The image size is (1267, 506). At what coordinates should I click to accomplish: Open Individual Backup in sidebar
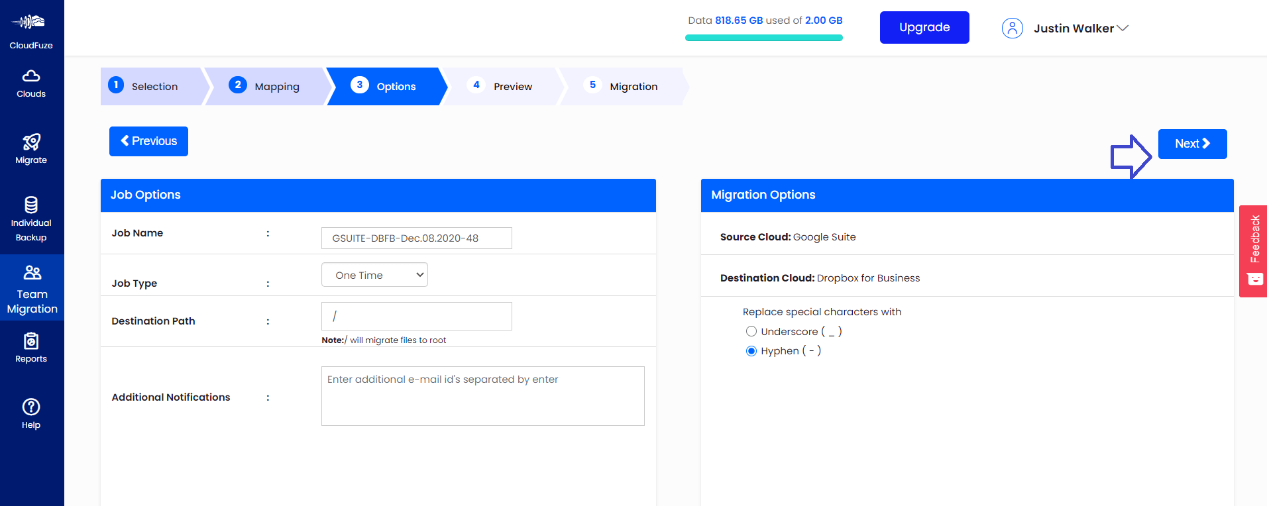31,221
